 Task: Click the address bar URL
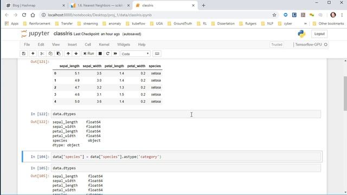point(100,15)
